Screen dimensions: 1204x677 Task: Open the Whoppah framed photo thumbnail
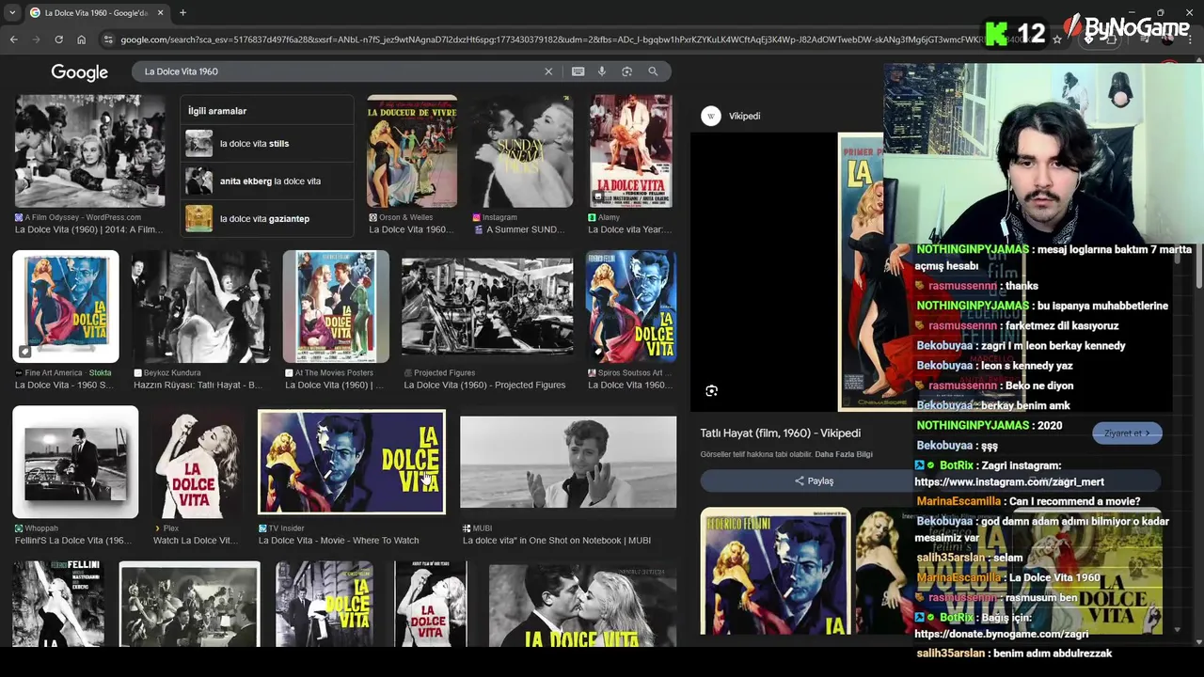tap(75, 462)
